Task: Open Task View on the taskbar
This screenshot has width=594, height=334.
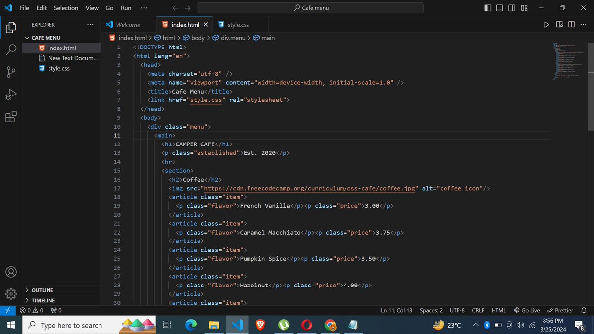Action: (167, 325)
